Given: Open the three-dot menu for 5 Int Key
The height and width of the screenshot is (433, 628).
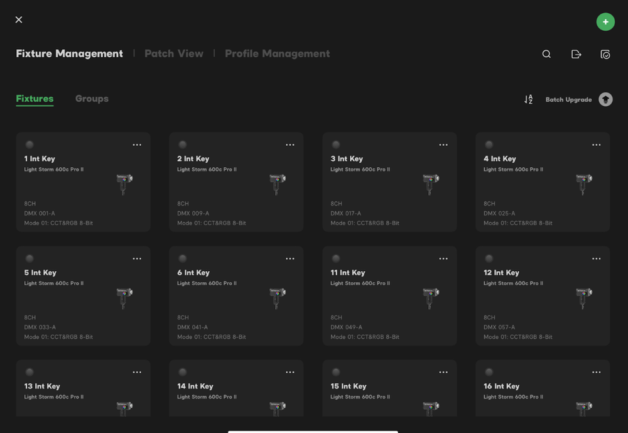Looking at the screenshot, I should (x=137, y=259).
